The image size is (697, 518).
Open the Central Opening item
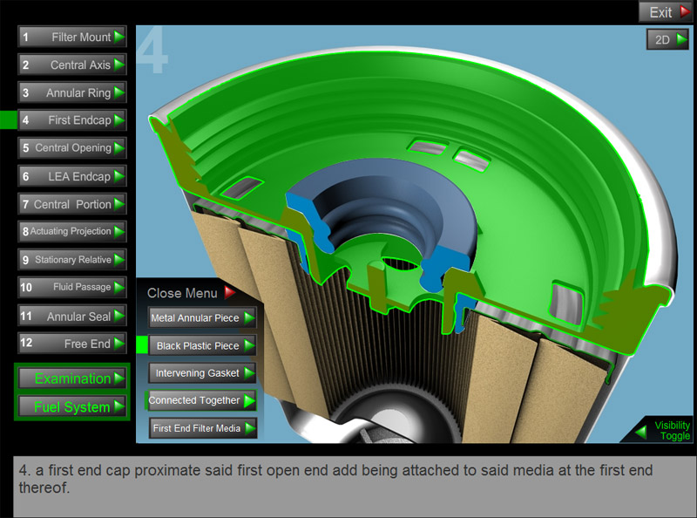(x=72, y=148)
